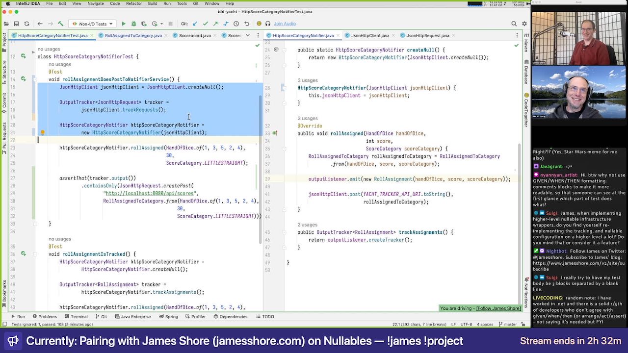The image size is (628, 353).
Task: Build project with the hammer icon
Action: click(61, 24)
